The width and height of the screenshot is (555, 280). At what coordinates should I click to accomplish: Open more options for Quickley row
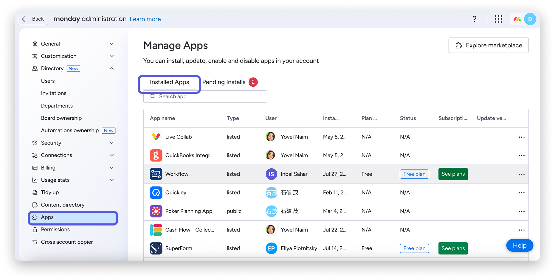(522, 193)
